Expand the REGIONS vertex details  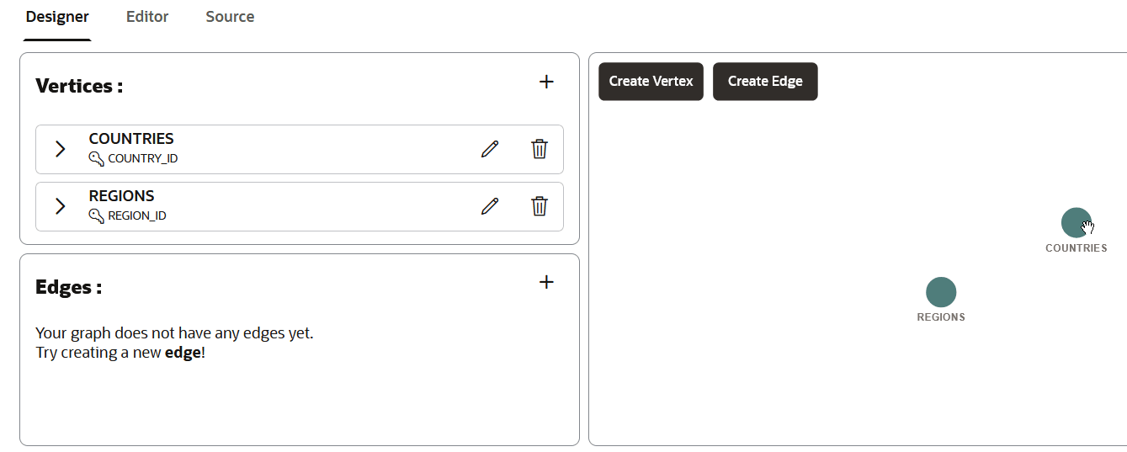60,206
